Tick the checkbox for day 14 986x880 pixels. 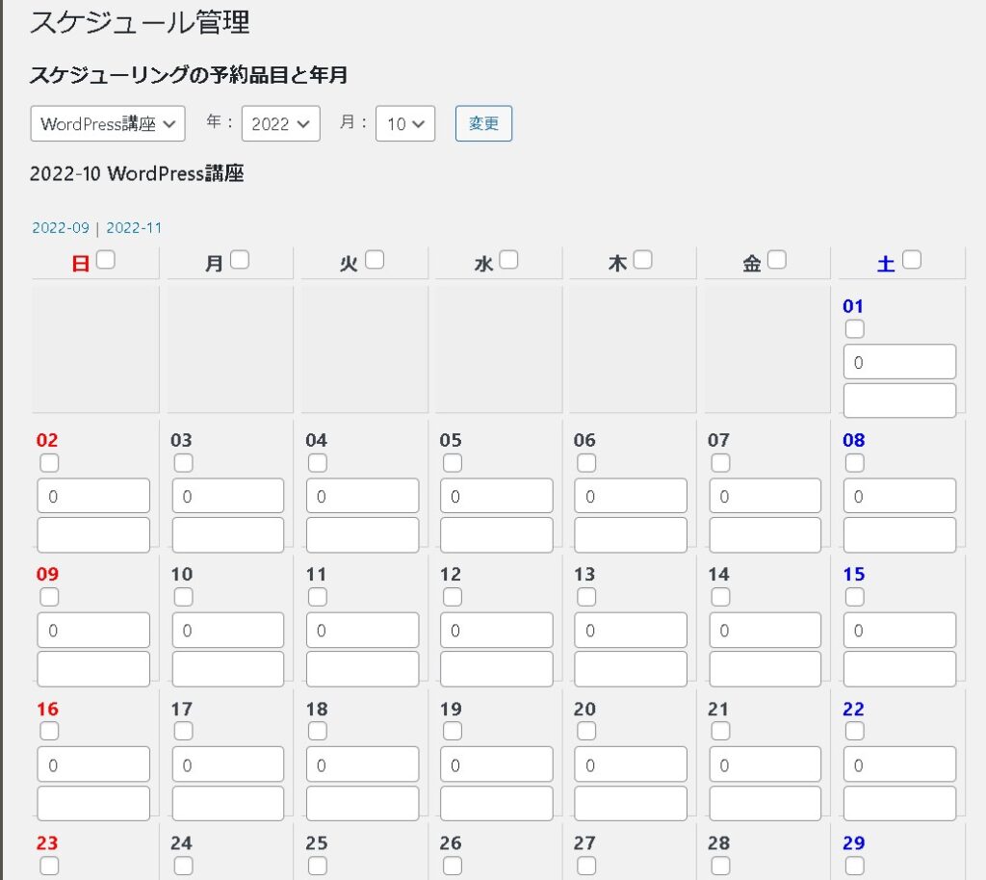[x=720, y=597]
